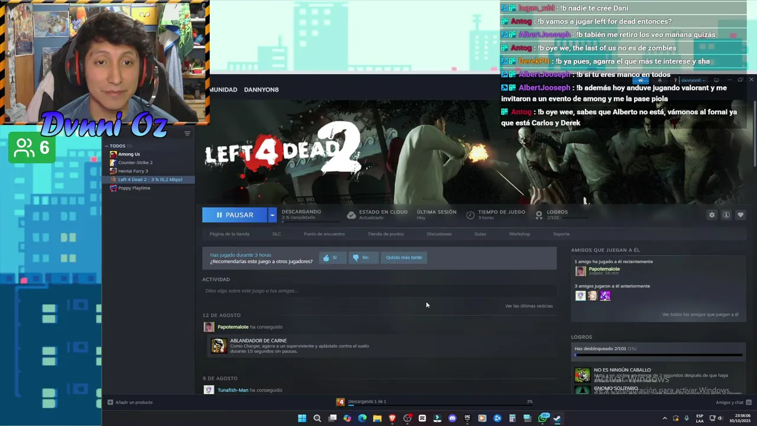Click first avatar under amigos jugaron anteriormente
This screenshot has height=426, width=757.
pos(581,295)
